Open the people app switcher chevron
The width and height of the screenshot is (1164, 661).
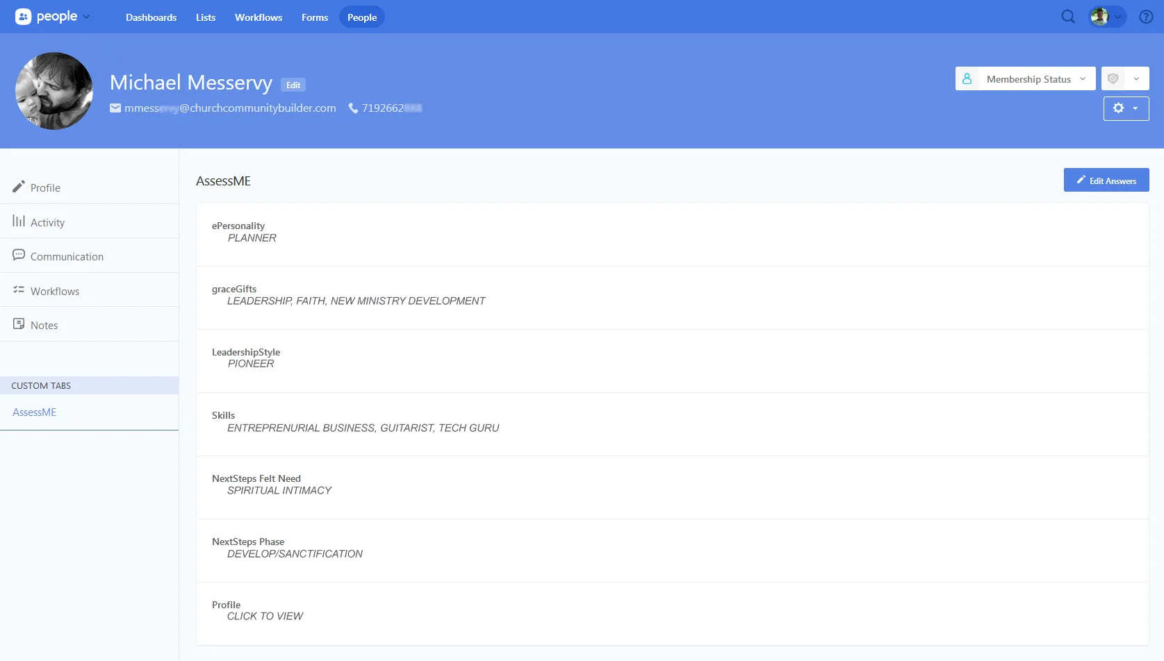click(86, 17)
